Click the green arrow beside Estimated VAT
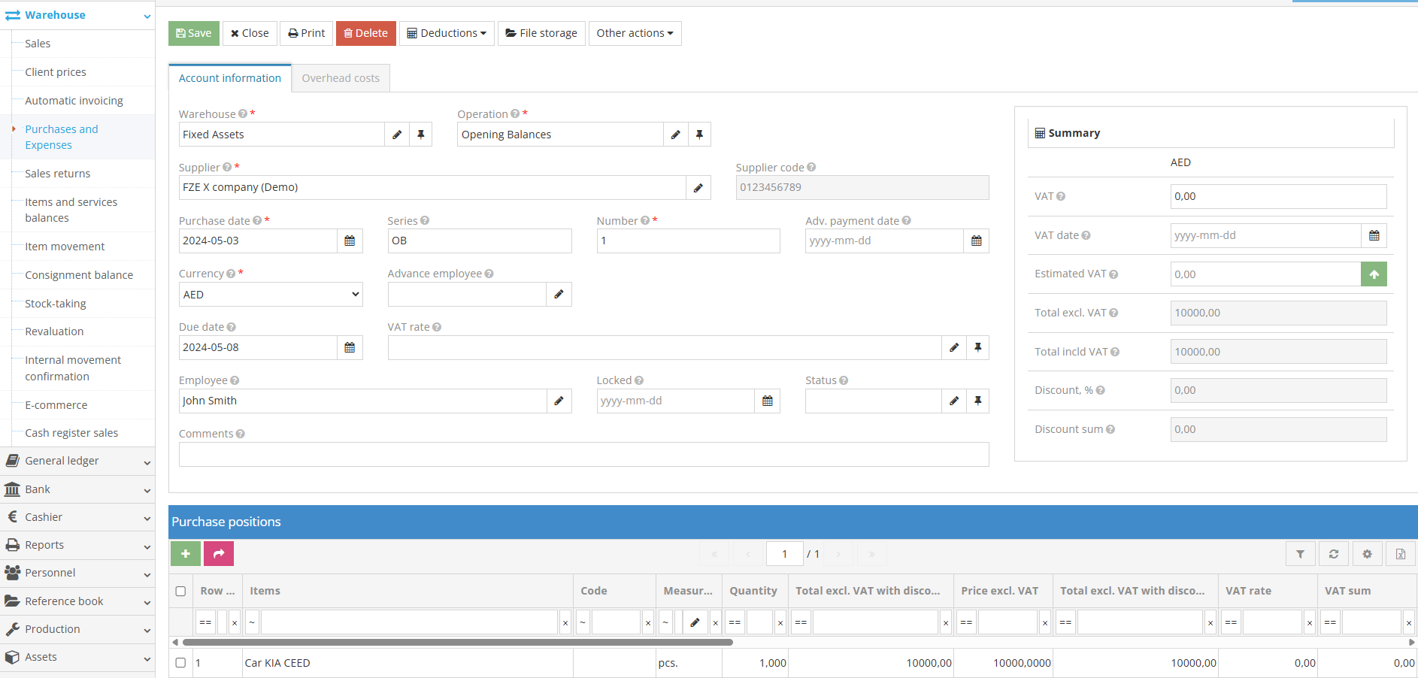Screen dimensions: 1418x678 click(x=1374, y=274)
